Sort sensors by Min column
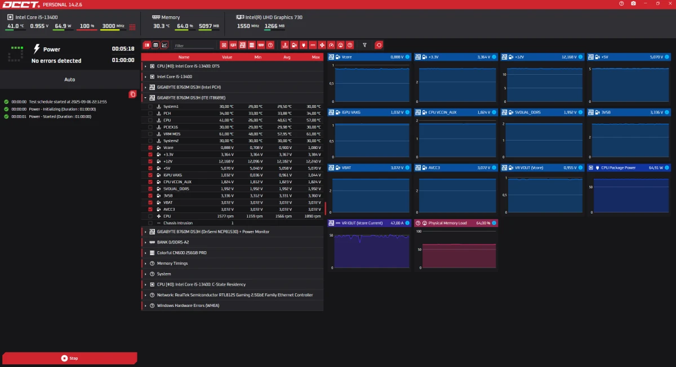Viewport: 676px width, 367px height. 258,57
